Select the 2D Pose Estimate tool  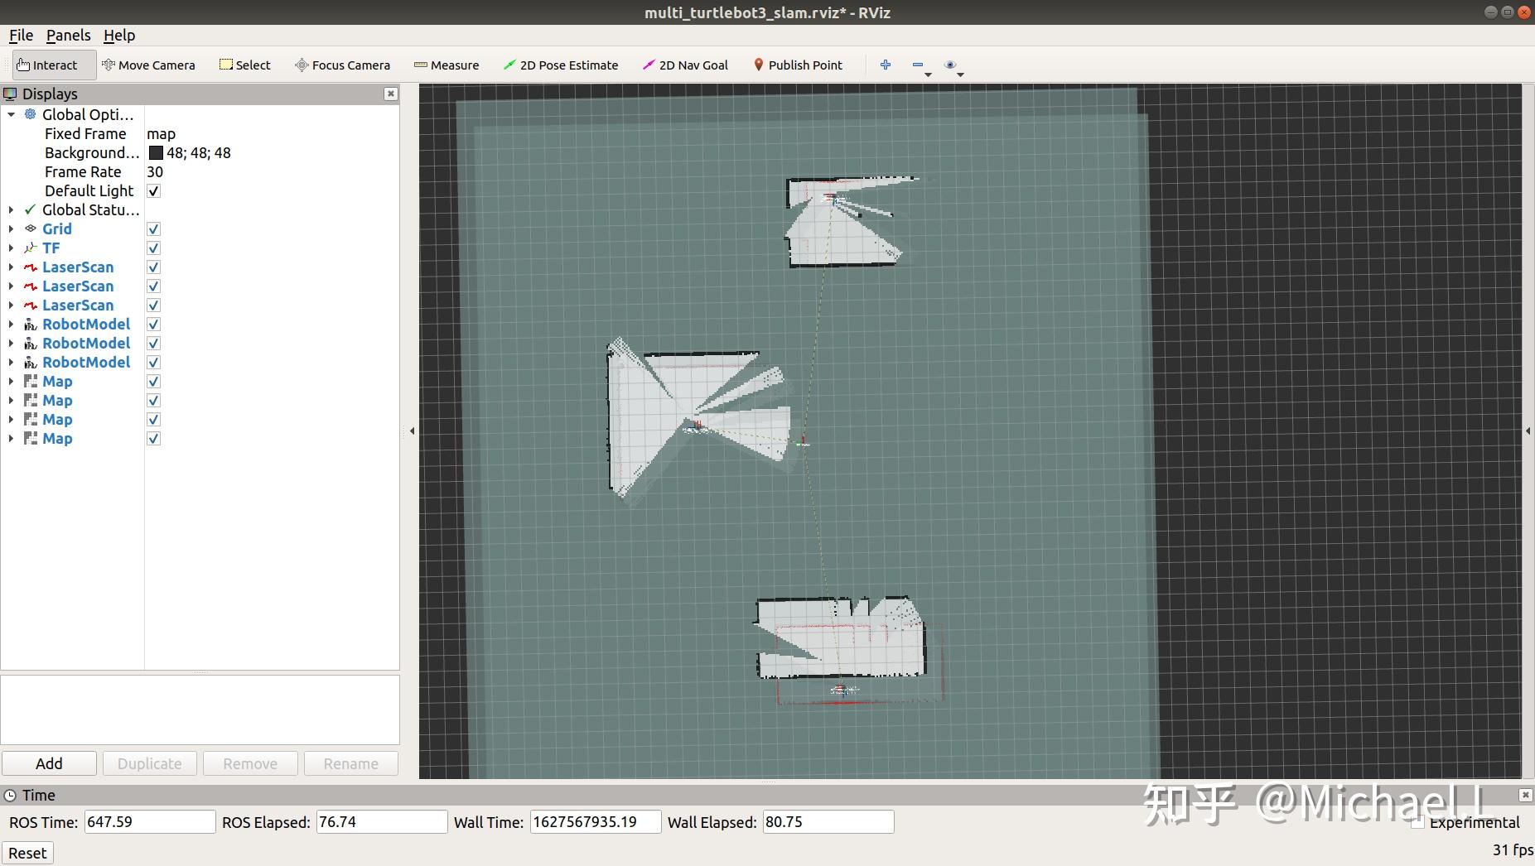pos(561,65)
